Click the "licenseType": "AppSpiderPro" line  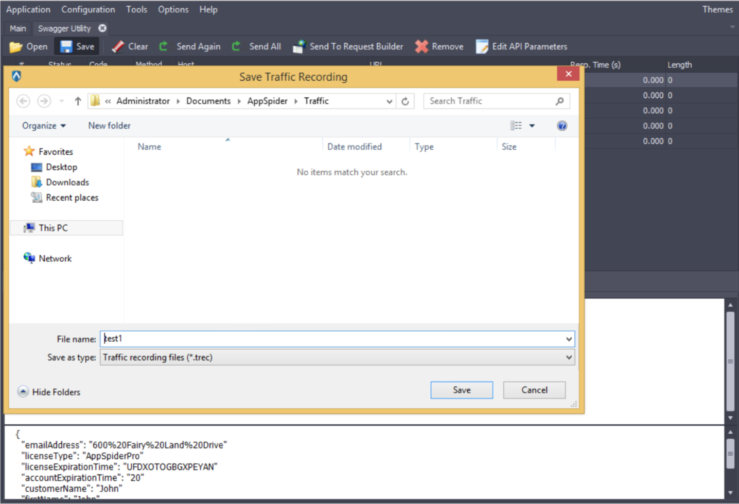[x=82, y=456]
